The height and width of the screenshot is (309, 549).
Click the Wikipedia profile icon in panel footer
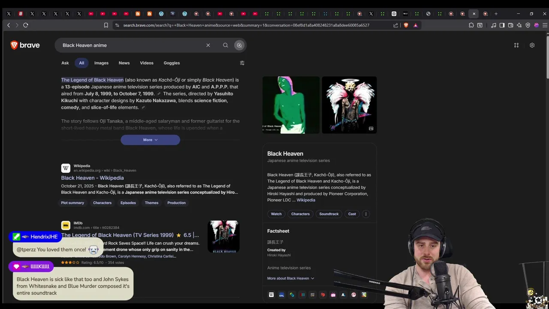coord(271,295)
